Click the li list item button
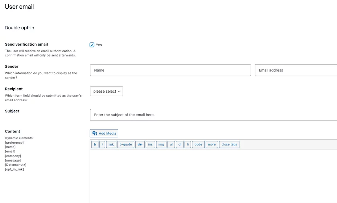This screenshot has width=337, height=203. click(188, 144)
